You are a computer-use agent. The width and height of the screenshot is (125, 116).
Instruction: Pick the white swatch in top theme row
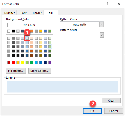coord(9,31)
